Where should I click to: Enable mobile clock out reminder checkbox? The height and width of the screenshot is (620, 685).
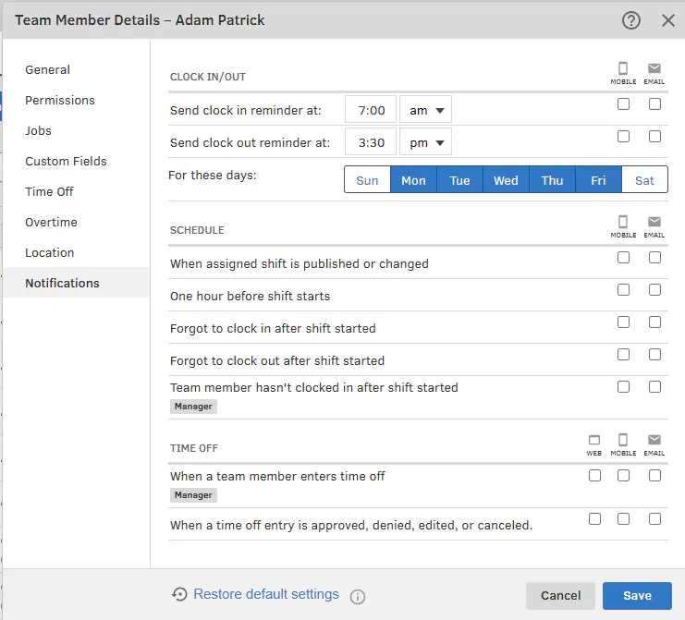(x=623, y=136)
